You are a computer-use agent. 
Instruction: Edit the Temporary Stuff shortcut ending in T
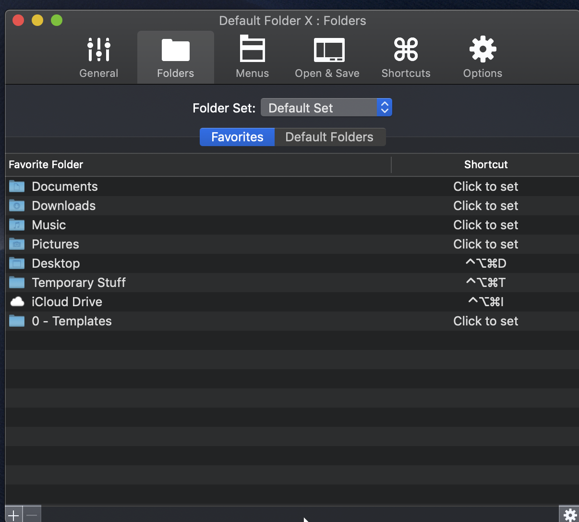pos(486,283)
